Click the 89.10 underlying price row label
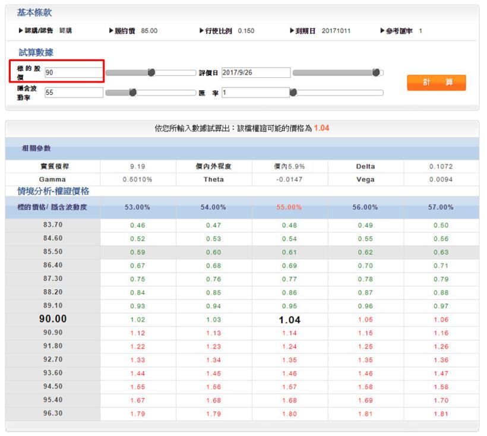This screenshot has width=487, height=436. pyautogui.click(x=53, y=305)
